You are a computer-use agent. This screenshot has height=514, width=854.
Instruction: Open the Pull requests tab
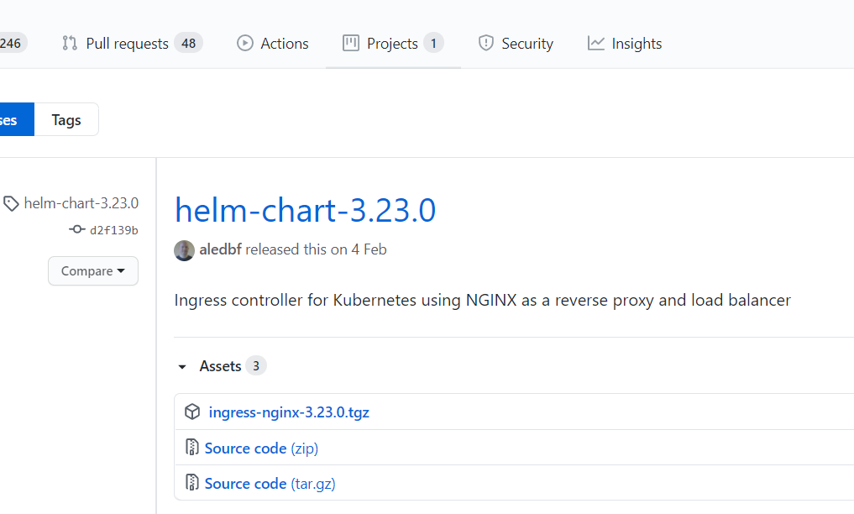(x=132, y=44)
